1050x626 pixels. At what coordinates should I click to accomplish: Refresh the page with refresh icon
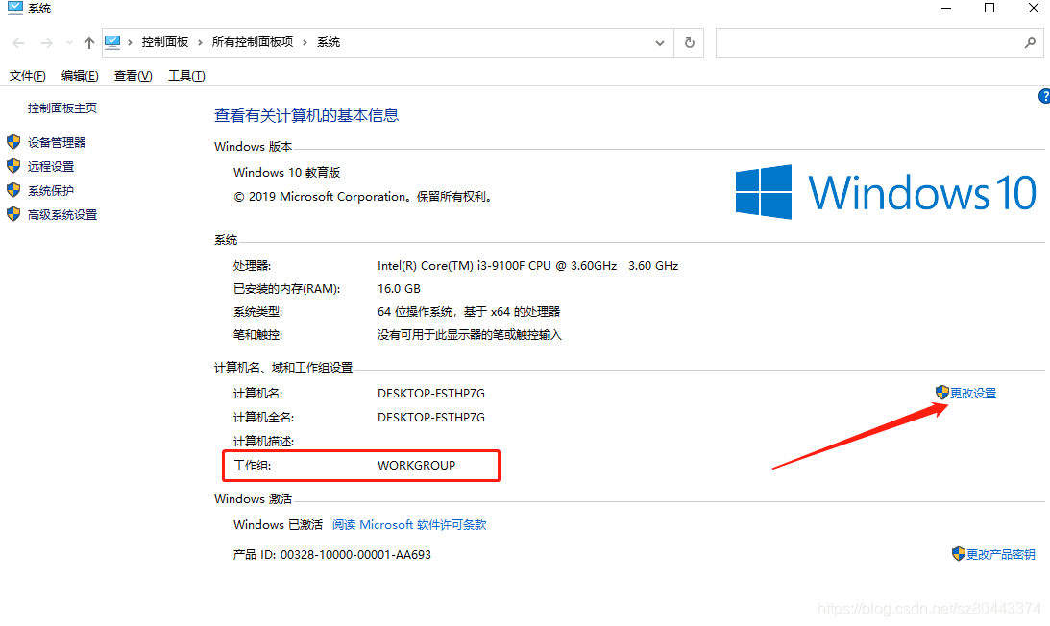click(689, 43)
